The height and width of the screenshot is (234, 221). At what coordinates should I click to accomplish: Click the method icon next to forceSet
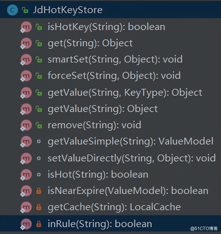pyautogui.click(x=26, y=76)
